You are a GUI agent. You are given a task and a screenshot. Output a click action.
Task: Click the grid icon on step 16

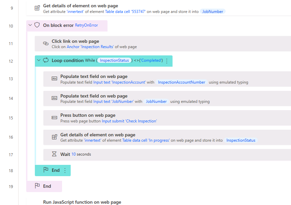pos(54,137)
